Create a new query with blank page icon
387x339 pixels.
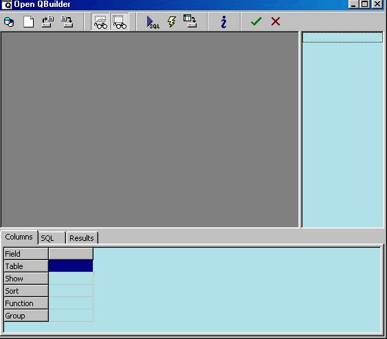28,22
